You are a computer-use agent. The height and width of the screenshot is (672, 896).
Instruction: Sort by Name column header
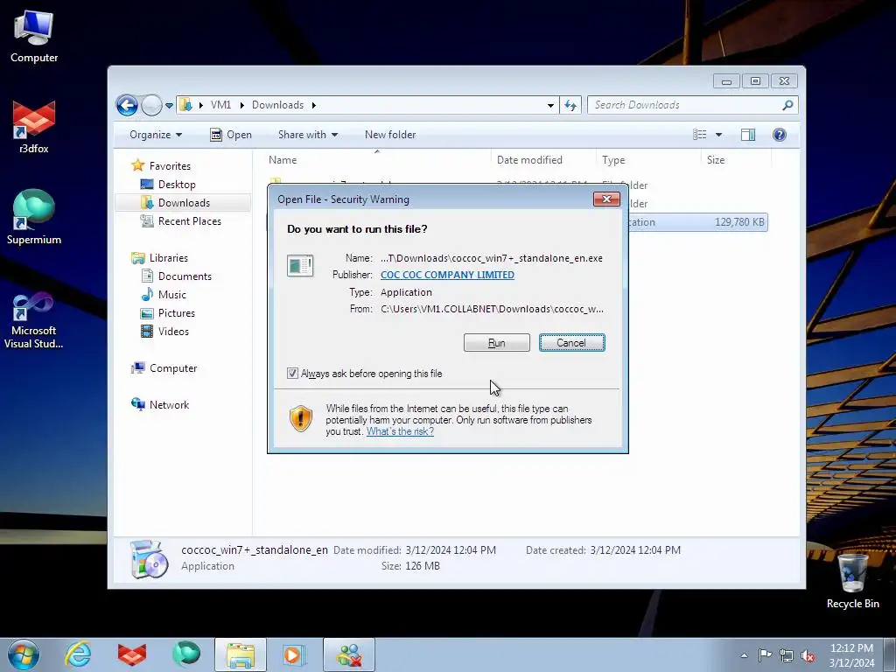point(377,160)
